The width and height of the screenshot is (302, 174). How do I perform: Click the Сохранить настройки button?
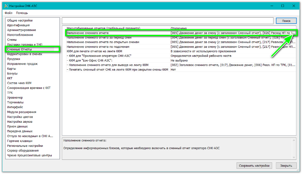coord(255,165)
